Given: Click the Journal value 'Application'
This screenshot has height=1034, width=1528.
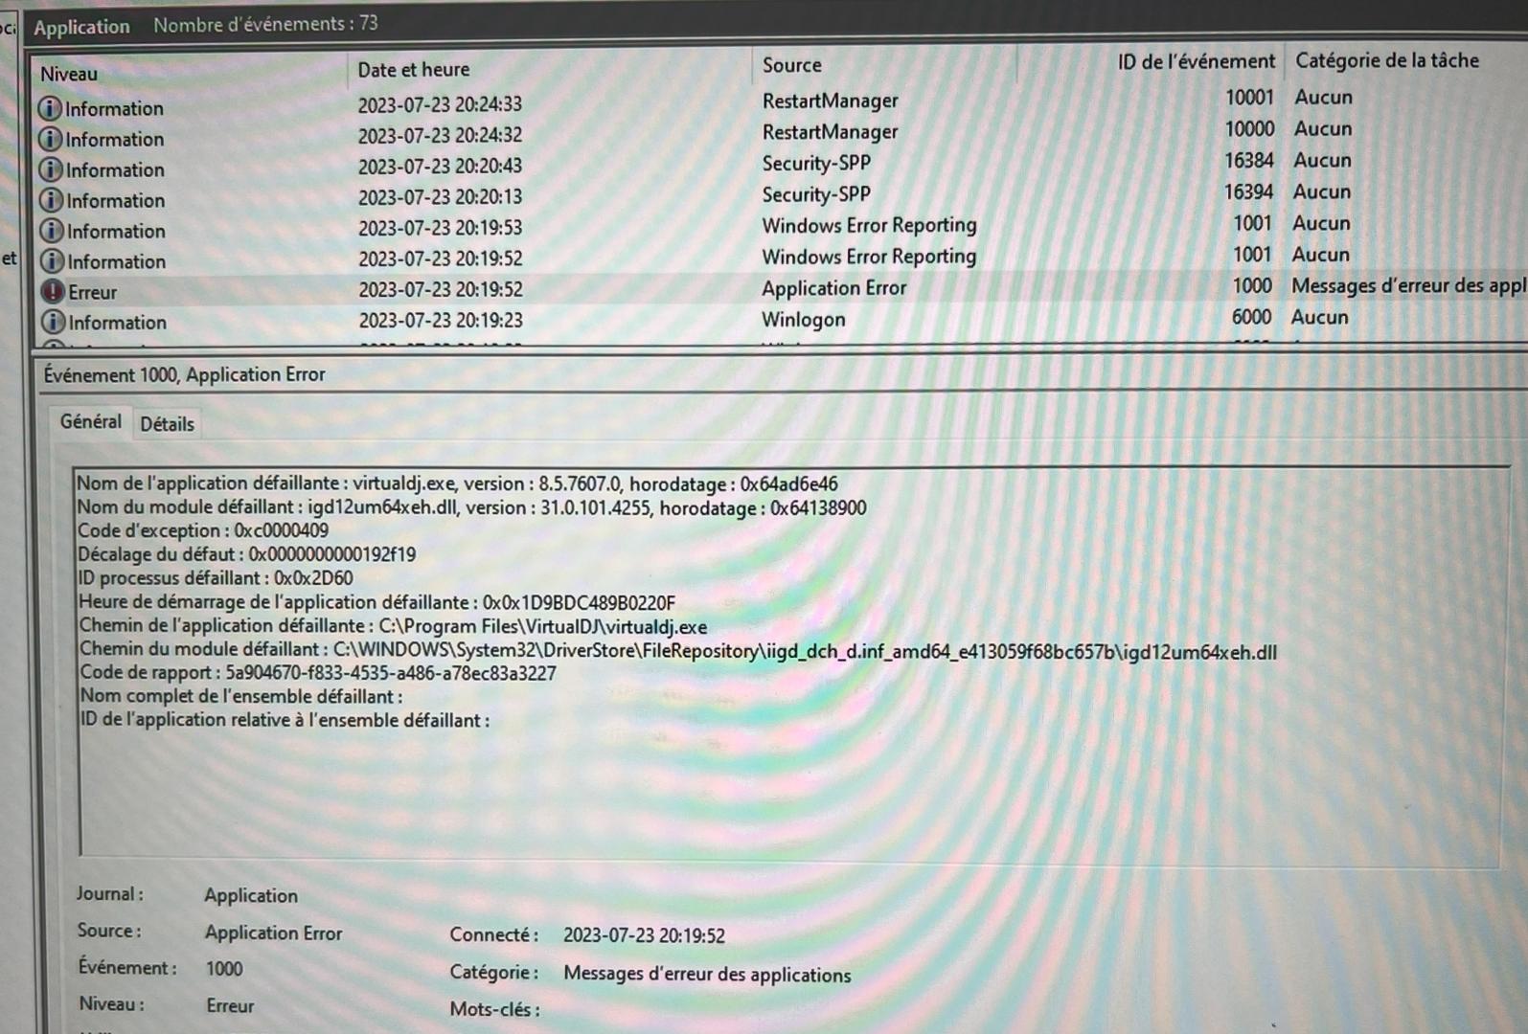Looking at the screenshot, I should pos(251,895).
